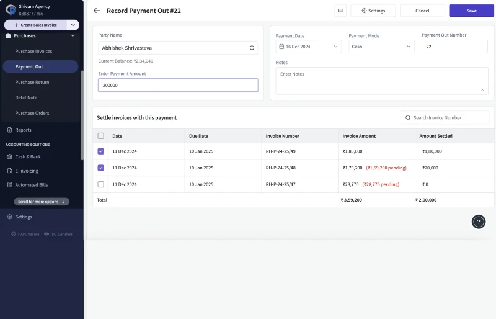Viewport: 496px width, 319px height.
Task: Click the Party Name field Abhishek Shrivastava
Action: point(178,48)
